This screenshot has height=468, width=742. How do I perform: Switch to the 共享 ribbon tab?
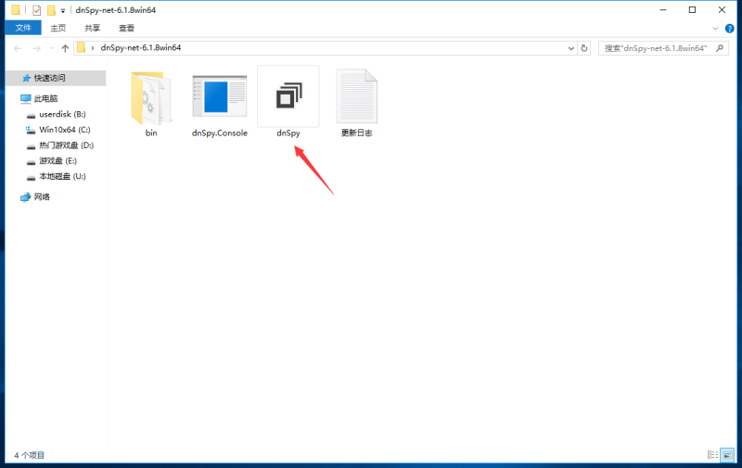click(93, 28)
